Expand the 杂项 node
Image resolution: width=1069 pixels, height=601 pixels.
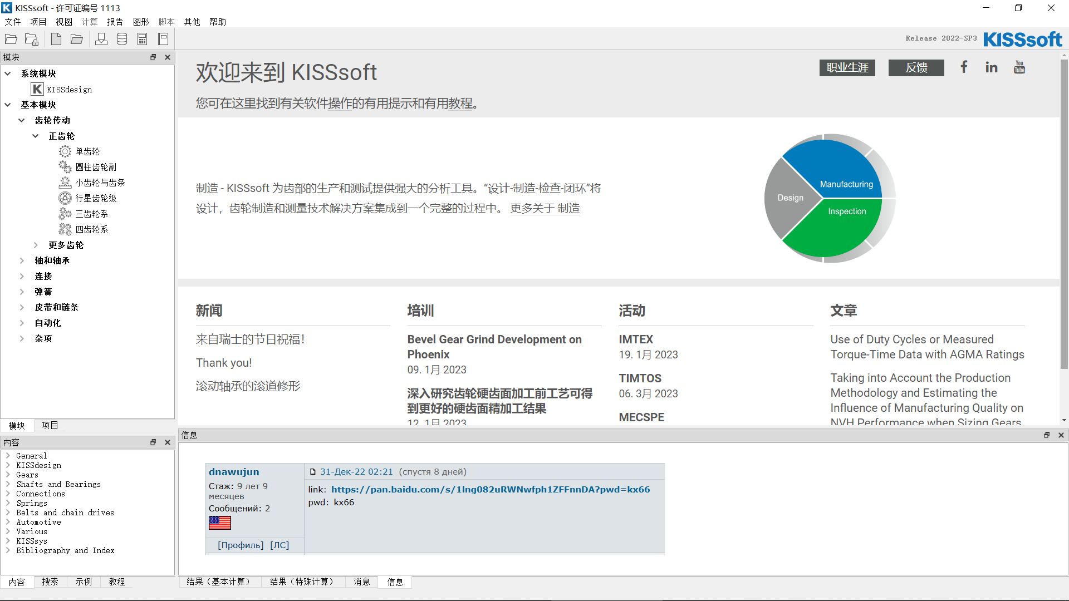pos(22,338)
